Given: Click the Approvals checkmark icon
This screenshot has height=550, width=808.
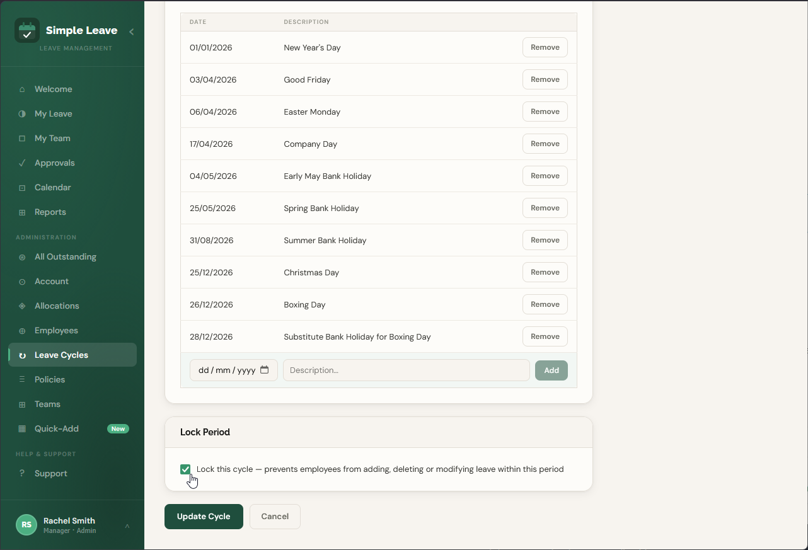Looking at the screenshot, I should click(22, 163).
